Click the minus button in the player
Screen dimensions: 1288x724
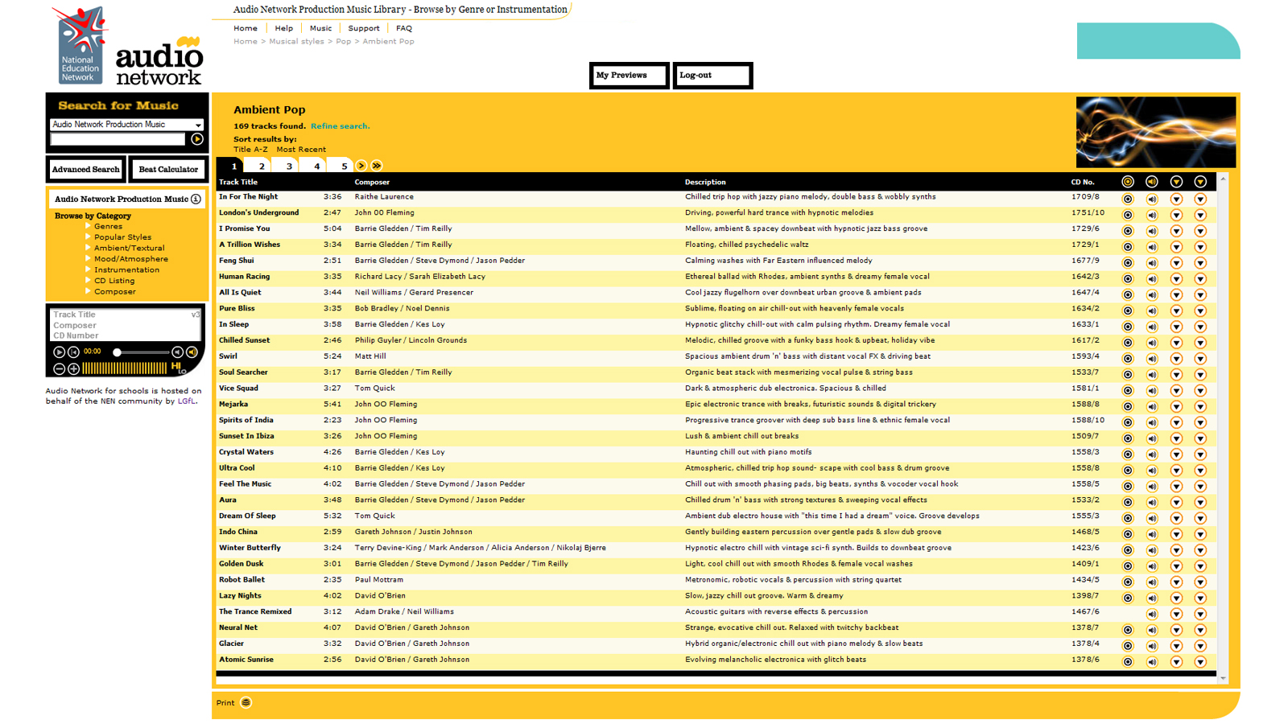coord(59,369)
